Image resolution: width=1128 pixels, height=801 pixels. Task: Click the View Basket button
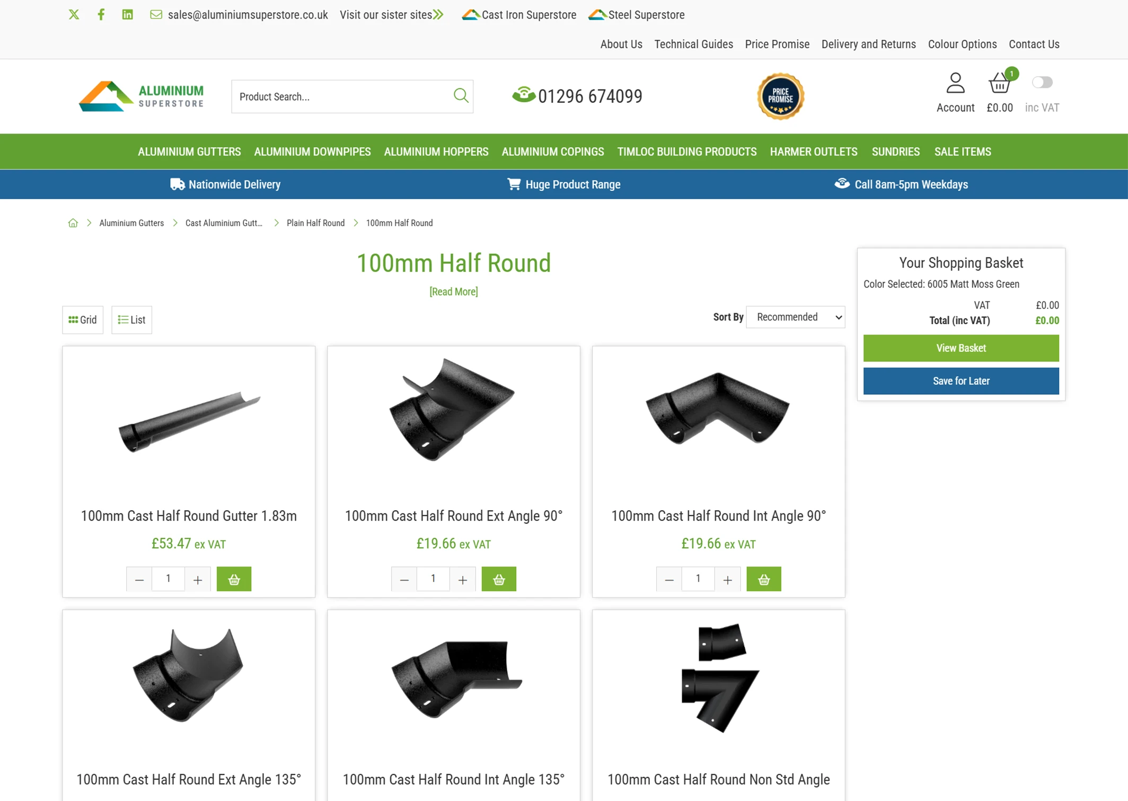[960, 348]
